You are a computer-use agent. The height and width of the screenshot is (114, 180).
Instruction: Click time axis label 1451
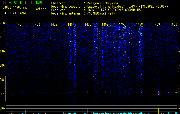coord(19,24)
